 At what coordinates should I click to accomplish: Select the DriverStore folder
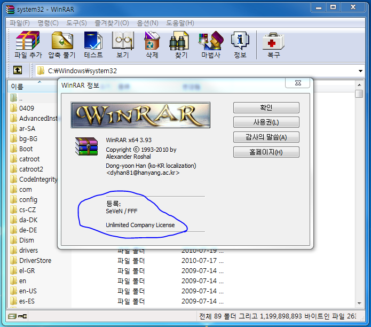(x=31, y=260)
